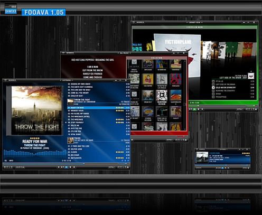This screenshot has width=262, height=215.
Task: Stop playback in the green coverflow window
Action: (199, 109)
